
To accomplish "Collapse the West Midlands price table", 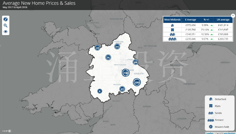I will (233, 15).
